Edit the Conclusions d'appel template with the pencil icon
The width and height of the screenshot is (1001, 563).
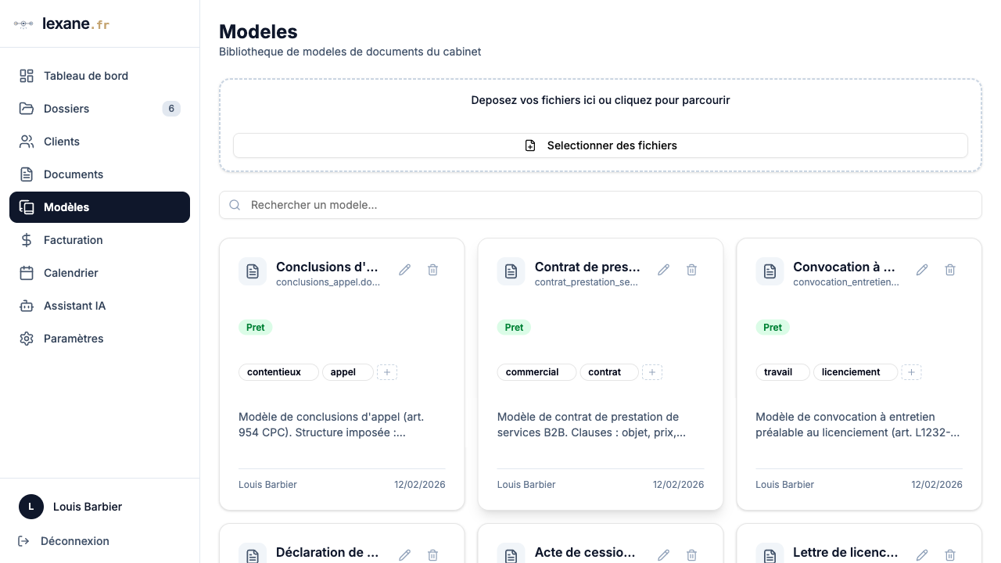404,269
